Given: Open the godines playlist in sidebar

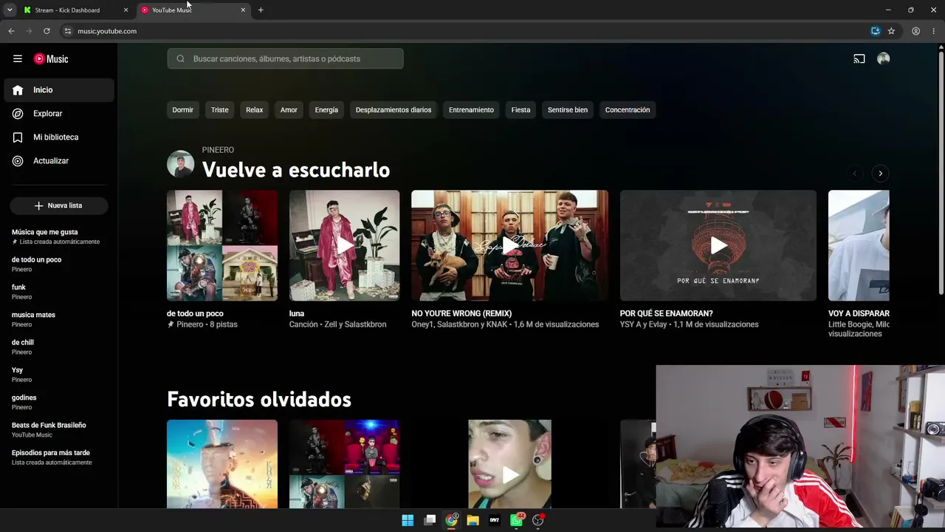Looking at the screenshot, I should coord(59,402).
